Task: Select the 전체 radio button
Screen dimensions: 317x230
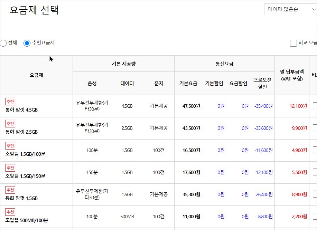Action: [3, 43]
